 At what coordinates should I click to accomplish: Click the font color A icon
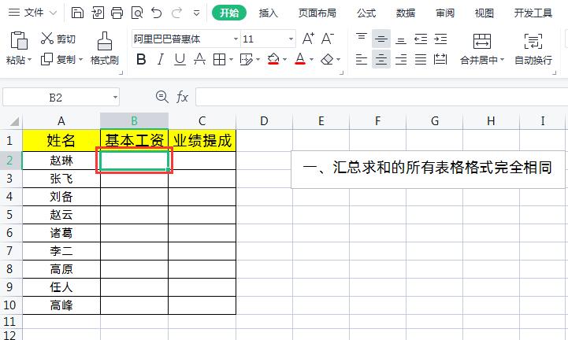click(x=300, y=59)
